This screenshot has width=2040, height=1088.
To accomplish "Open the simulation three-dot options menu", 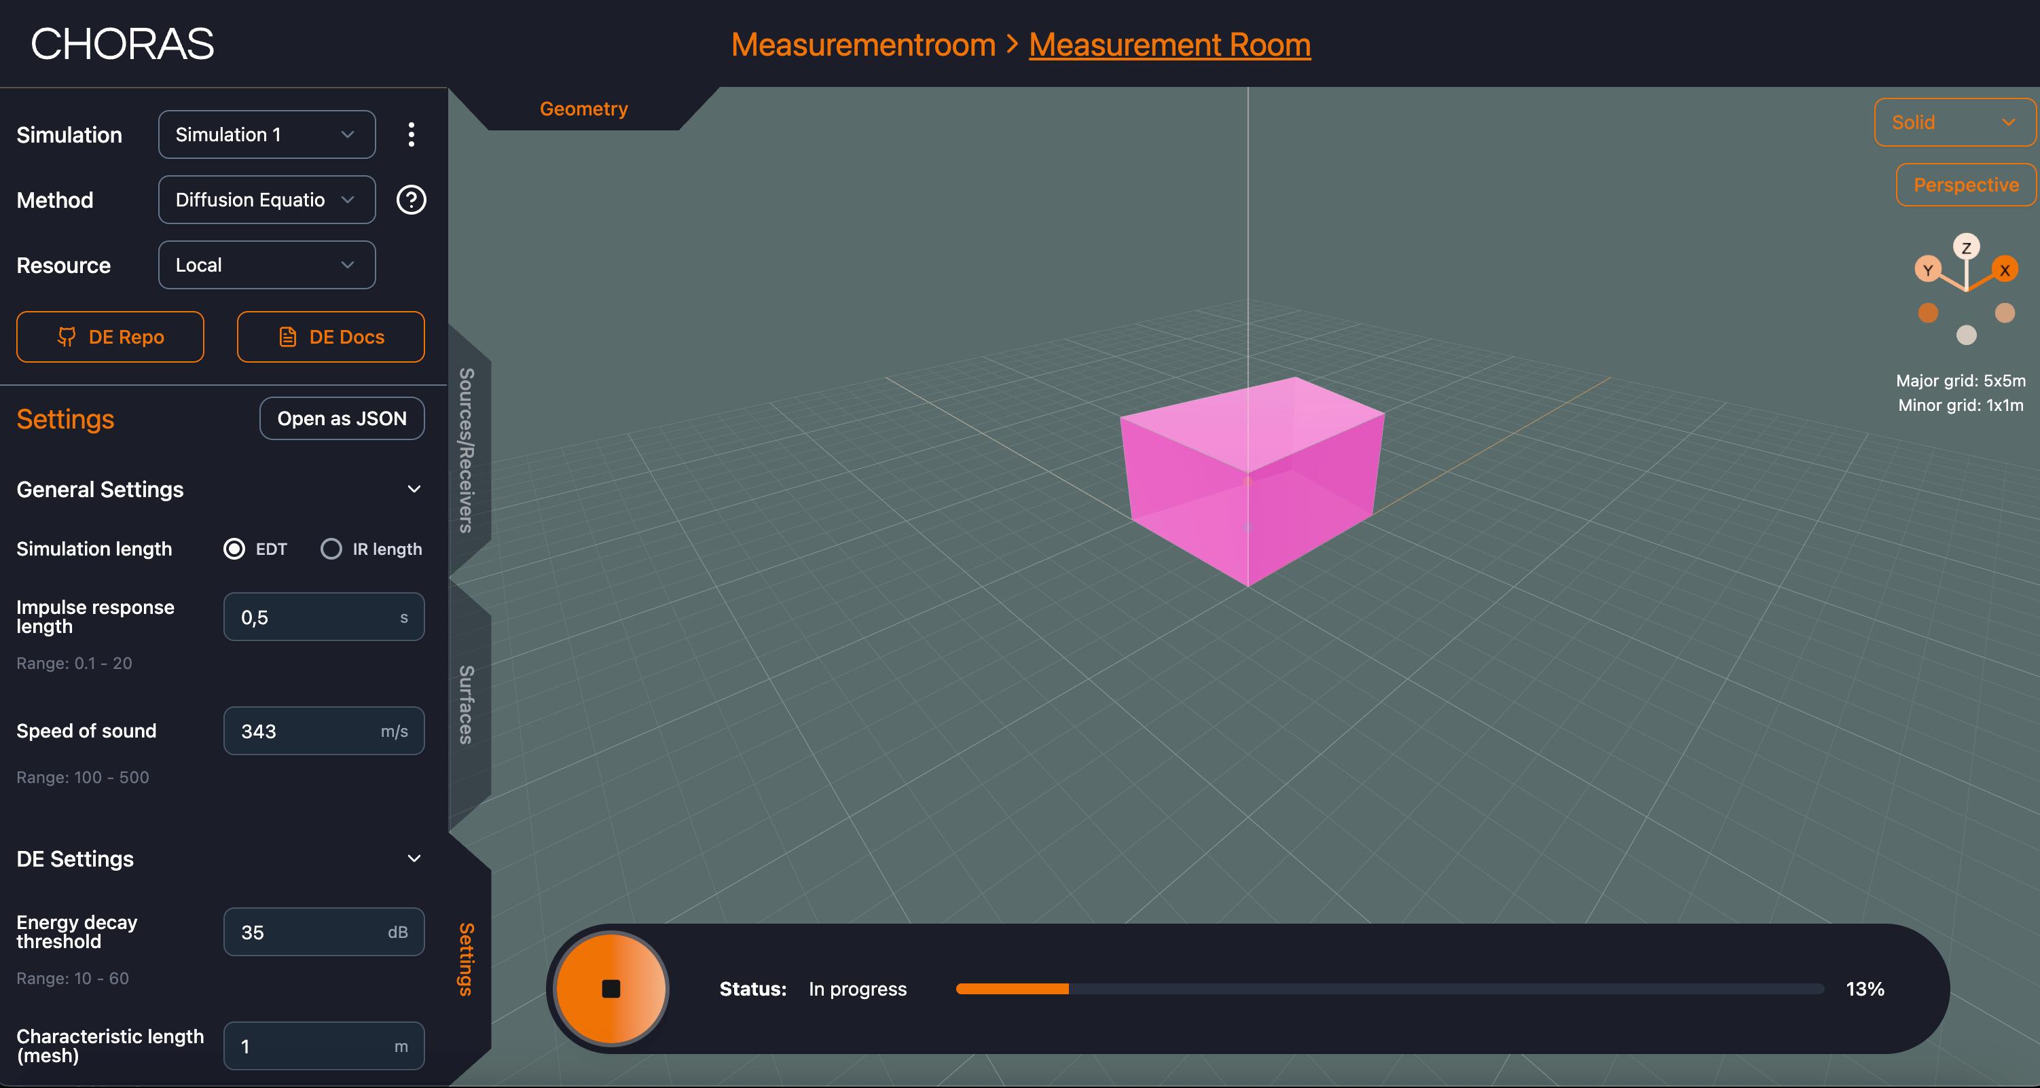I will [411, 134].
